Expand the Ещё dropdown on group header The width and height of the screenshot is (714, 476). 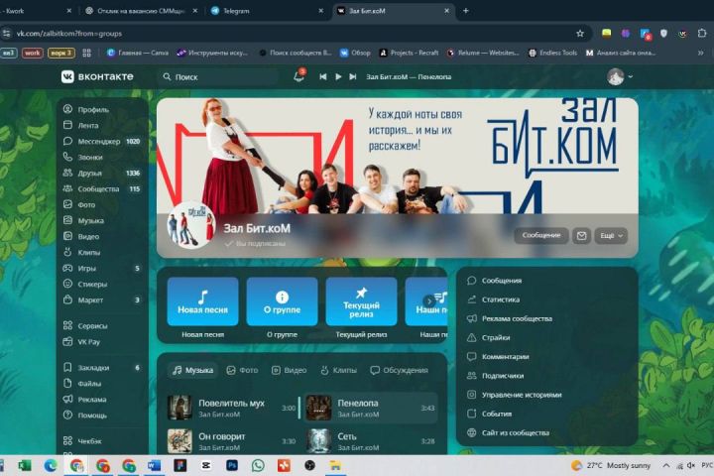tap(611, 235)
